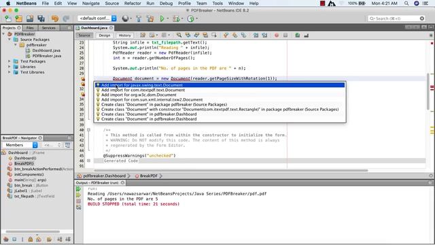The width and height of the screenshot is (435, 245).
Task: Click the Save All toolbar icon
Action: click(41, 18)
